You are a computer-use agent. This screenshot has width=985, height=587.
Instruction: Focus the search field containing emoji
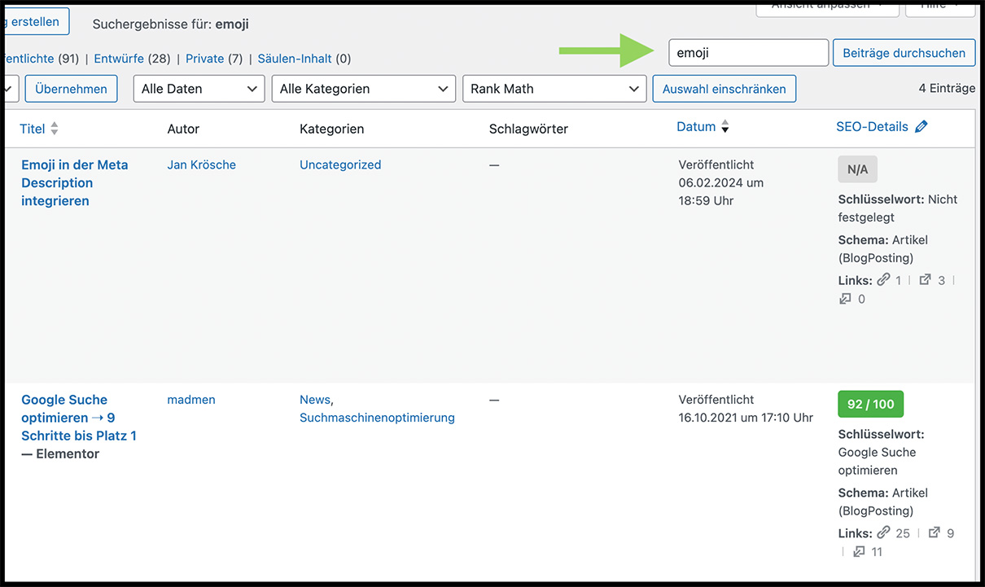point(747,53)
